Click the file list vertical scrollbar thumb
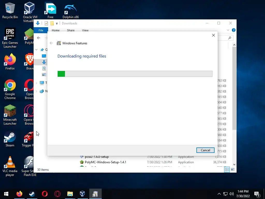The height and width of the screenshot is (199, 265). [234, 88]
